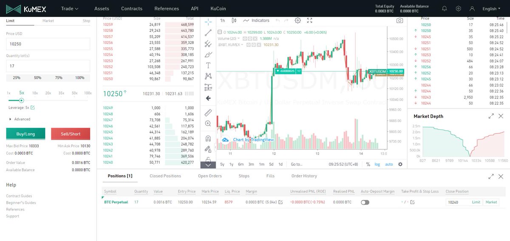This screenshot has height=241, width=510.
Task: Toggle log scale on chart
Action: (x=377, y=164)
